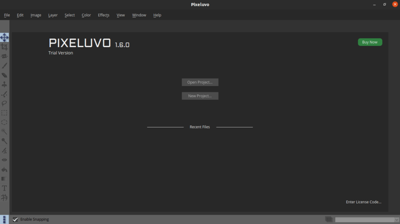
Task: Open the Color menu
Action: tap(86, 15)
